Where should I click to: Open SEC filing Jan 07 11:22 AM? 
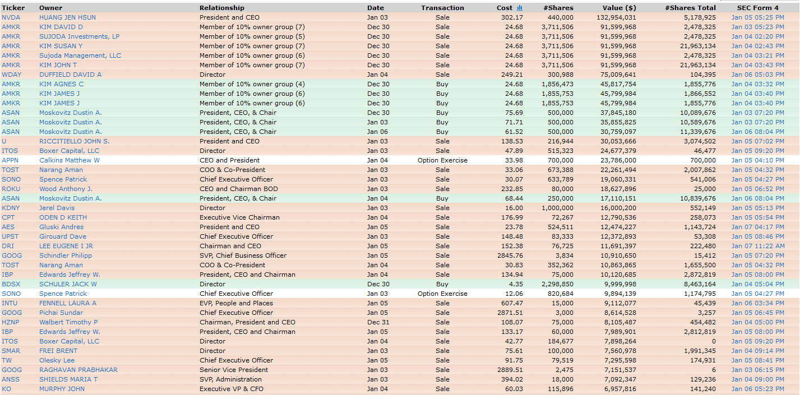757,246
